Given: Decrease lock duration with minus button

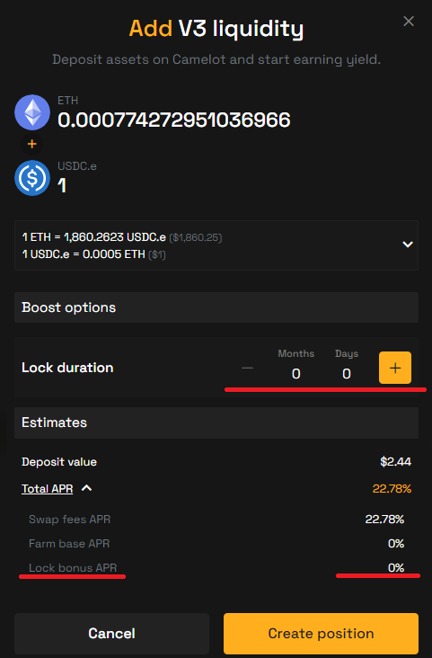Looking at the screenshot, I should pos(248,368).
